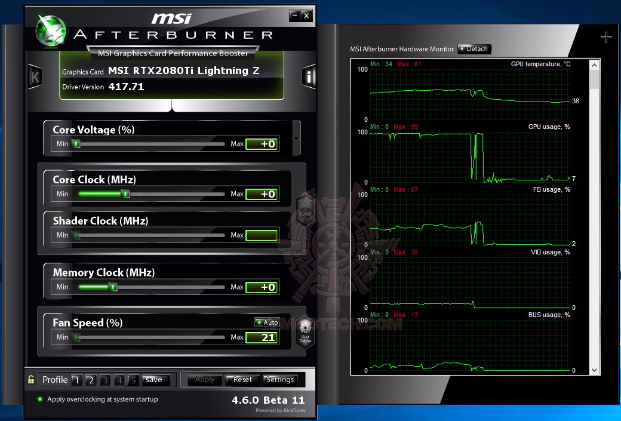621x421 pixels.
Task: Click the hardware monitor scrollbar thumb
Action: [x=594, y=79]
